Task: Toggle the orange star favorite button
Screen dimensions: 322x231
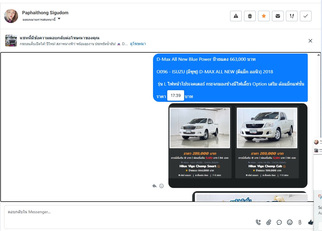Action: tap(264, 16)
